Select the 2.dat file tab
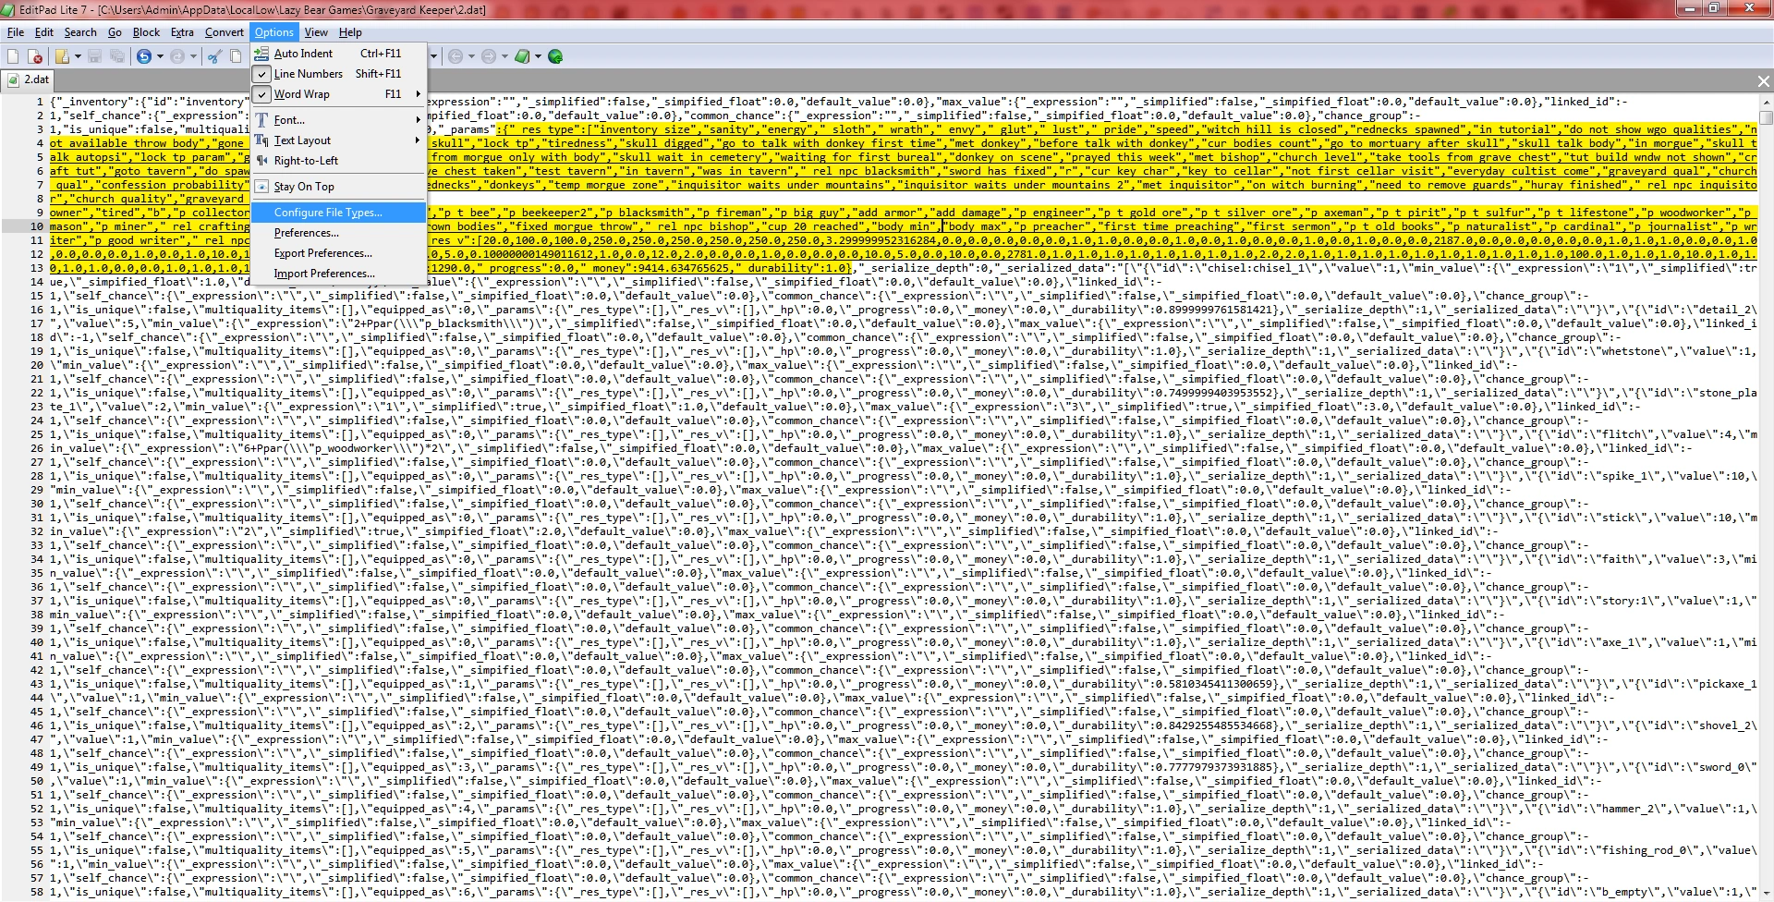Screen dimensions: 1774x902 pos(29,79)
